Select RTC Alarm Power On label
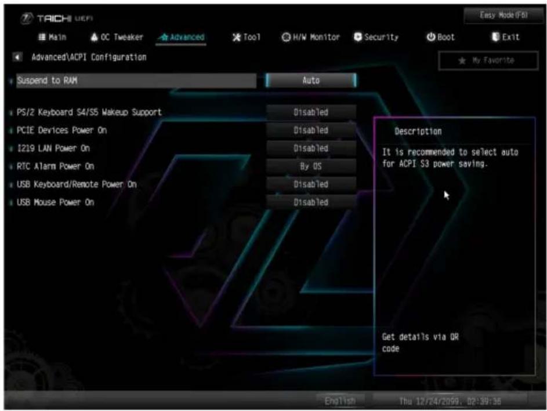547x411 pixels. 56,166
